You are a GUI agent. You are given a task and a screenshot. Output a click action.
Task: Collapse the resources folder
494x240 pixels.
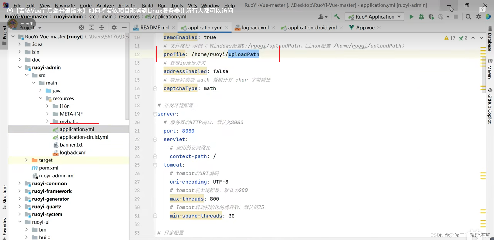(41, 98)
